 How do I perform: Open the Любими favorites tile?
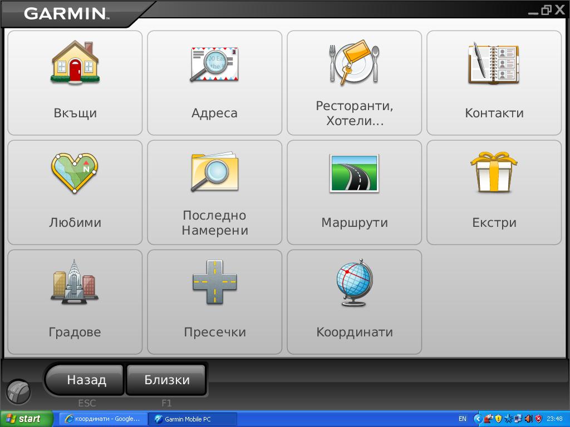click(75, 192)
